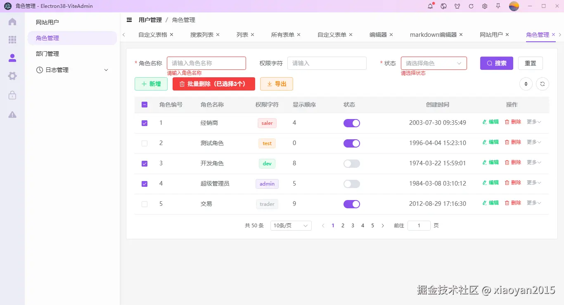Enable the status switch for 开发角色
This screenshot has width=564, height=305.
pos(351,163)
